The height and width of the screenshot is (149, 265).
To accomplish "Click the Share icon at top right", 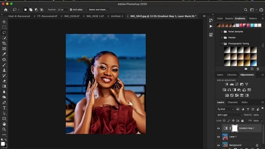I will 261,10.
